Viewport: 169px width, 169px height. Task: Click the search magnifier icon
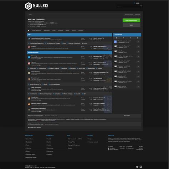[x=141, y=6]
